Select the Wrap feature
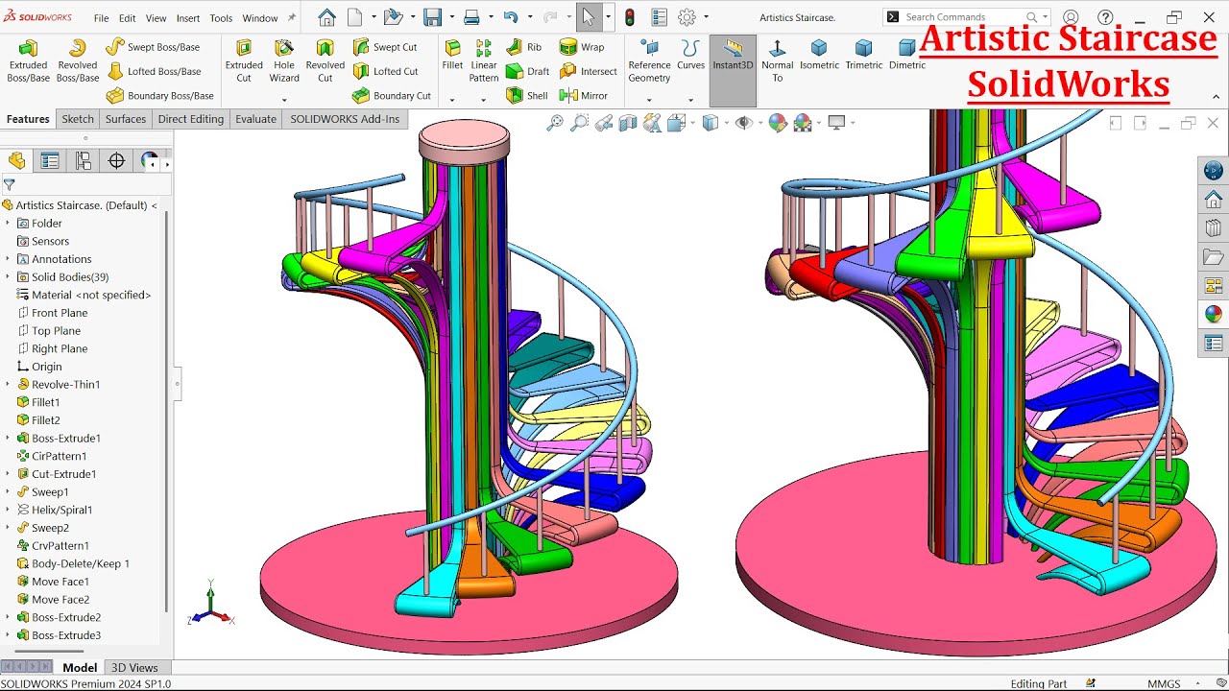Image resolution: width=1229 pixels, height=691 pixels. pos(582,47)
